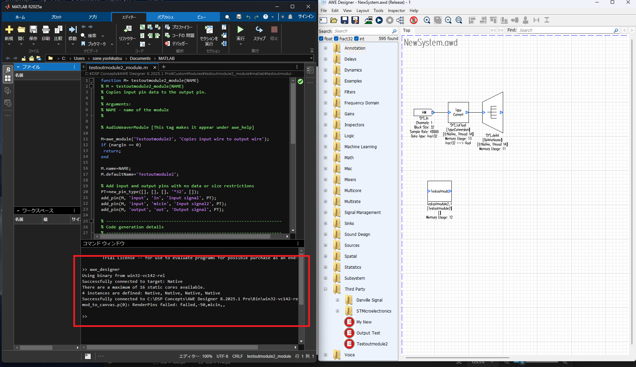
Task: Click the 比較 (Compare) icon in MATLAB
Action: 58,30
